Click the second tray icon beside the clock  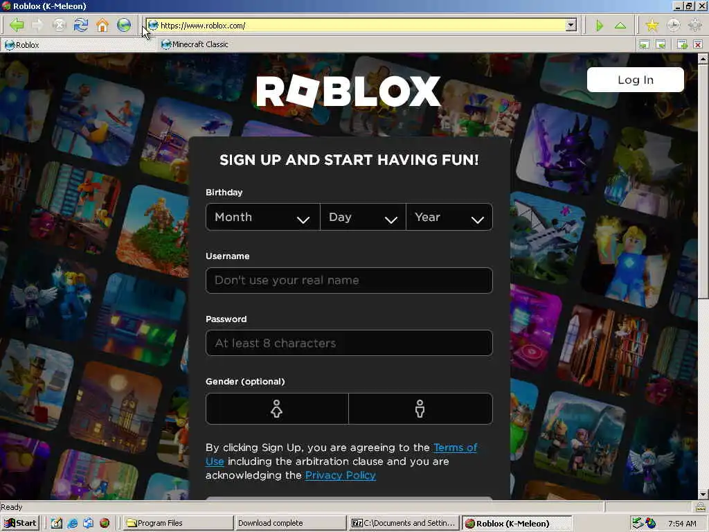[x=651, y=523]
